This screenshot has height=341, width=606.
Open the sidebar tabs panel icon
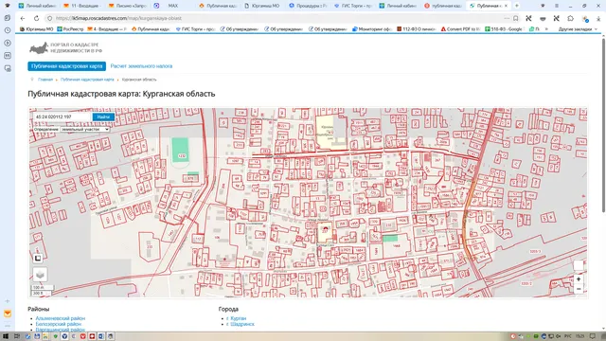coord(8,18)
